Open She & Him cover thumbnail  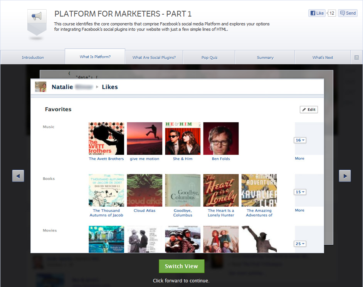click(x=183, y=138)
